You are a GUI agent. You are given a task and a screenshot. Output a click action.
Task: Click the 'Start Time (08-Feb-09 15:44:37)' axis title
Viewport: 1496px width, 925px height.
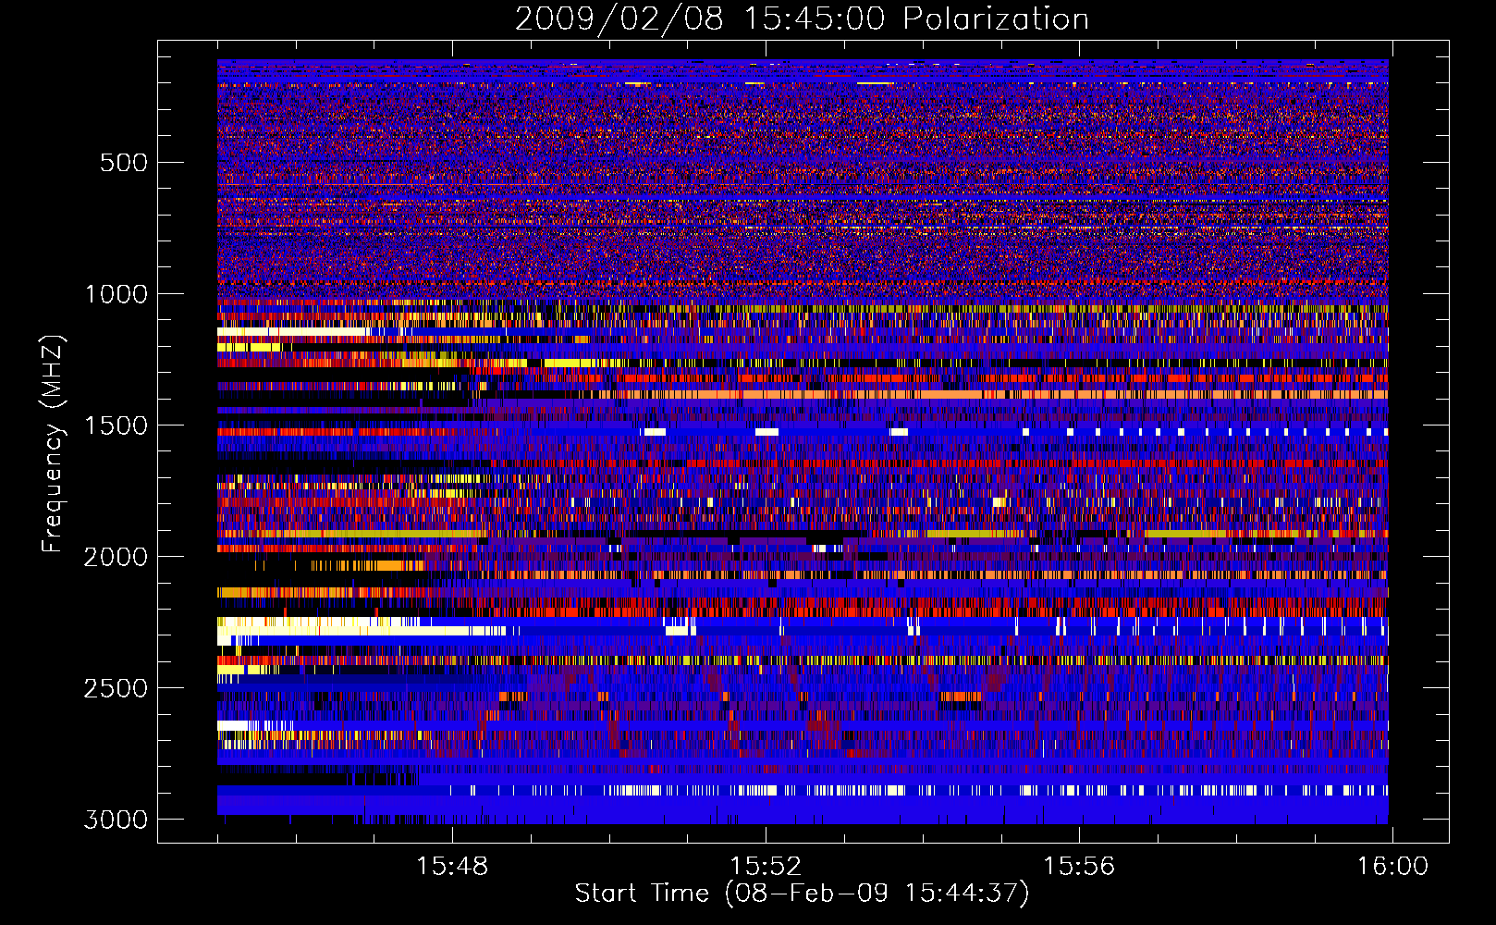pos(802,894)
